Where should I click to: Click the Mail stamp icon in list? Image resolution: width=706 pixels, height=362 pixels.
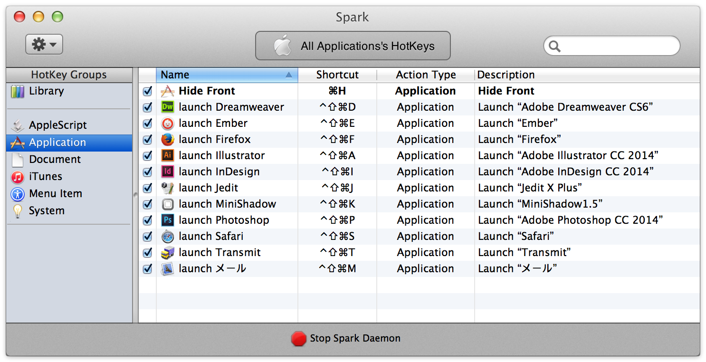167,268
